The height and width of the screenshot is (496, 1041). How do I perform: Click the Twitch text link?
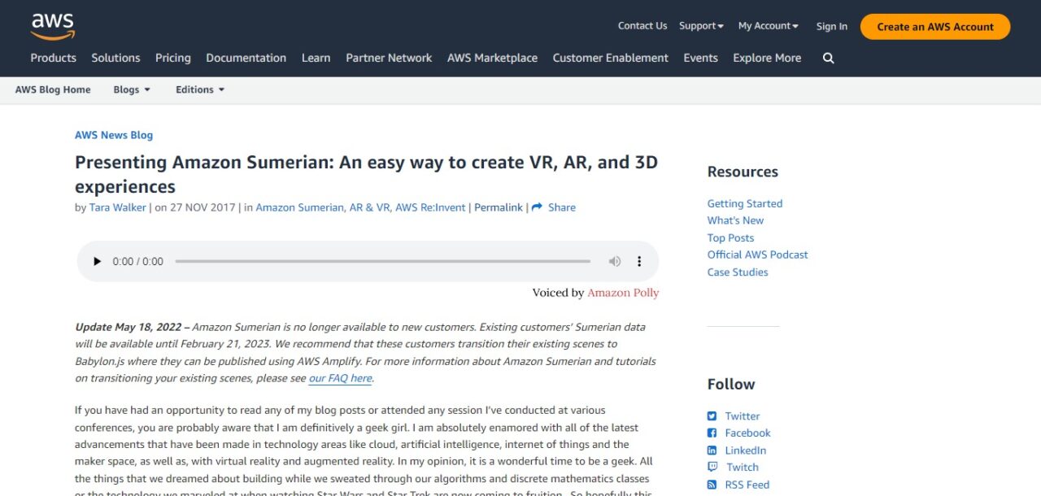tap(743, 468)
